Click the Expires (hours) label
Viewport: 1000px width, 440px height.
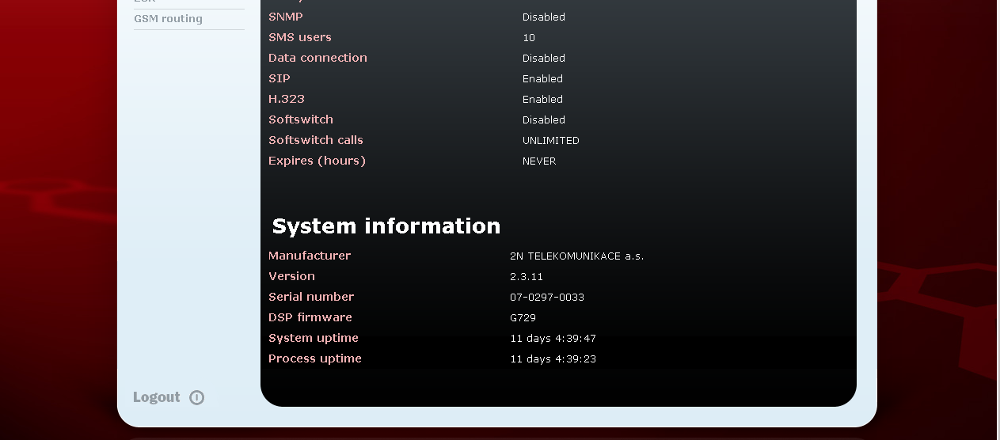click(x=317, y=161)
